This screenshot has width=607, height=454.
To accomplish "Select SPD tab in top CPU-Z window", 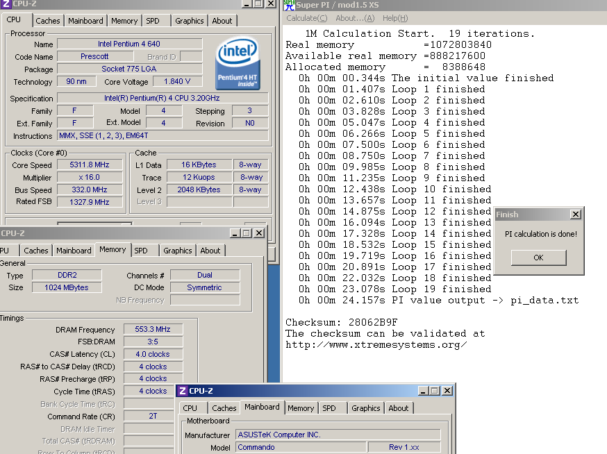I will (x=153, y=21).
